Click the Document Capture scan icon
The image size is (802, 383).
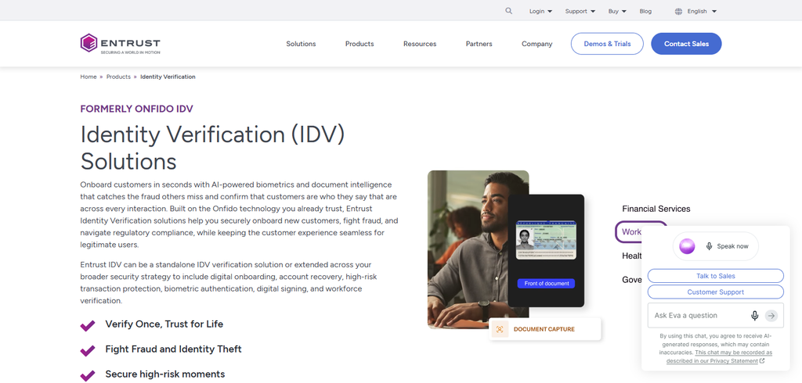[x=500, y=329]
